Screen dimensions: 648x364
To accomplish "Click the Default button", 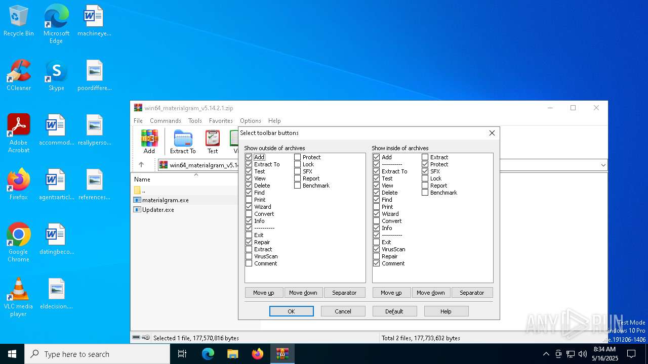I will click(x=394, y=311).
